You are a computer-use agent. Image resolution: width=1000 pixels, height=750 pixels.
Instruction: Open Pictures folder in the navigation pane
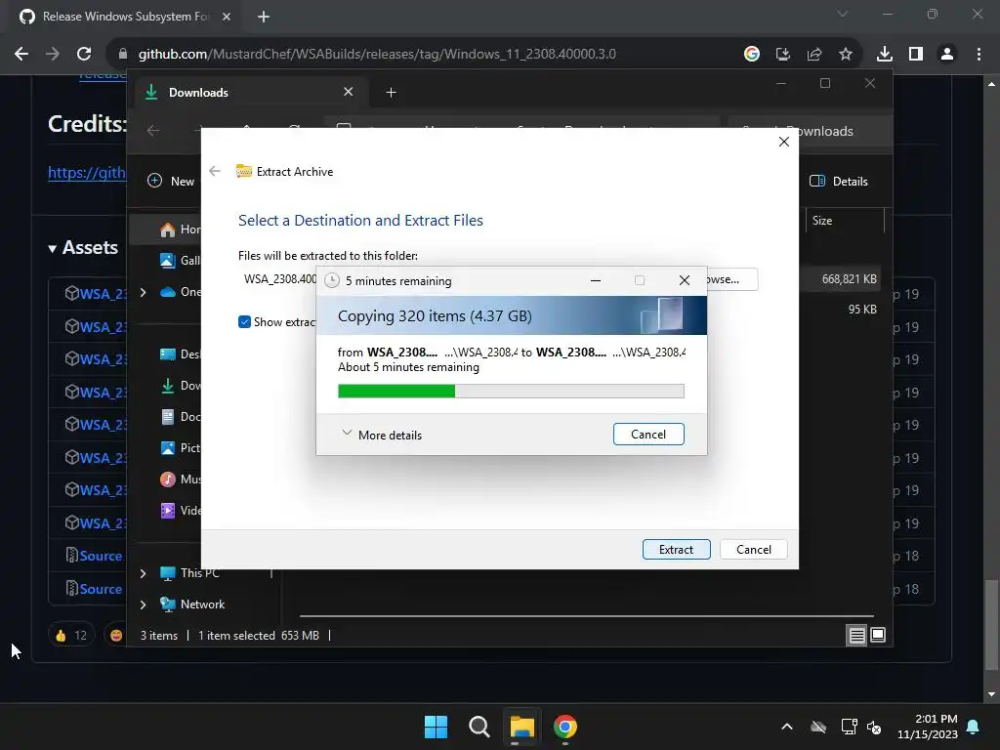point(180,447)
